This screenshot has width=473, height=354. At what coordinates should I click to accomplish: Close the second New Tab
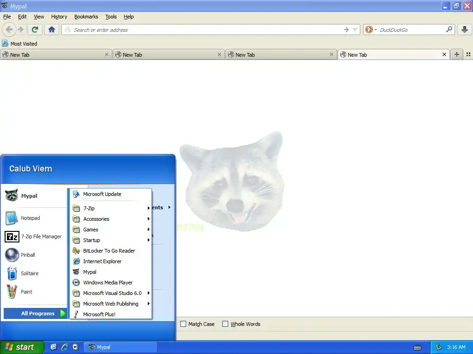[219, 54]
